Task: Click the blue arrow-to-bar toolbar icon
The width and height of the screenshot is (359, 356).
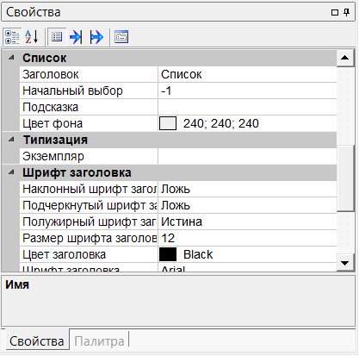Action: [x=76, y=37]
